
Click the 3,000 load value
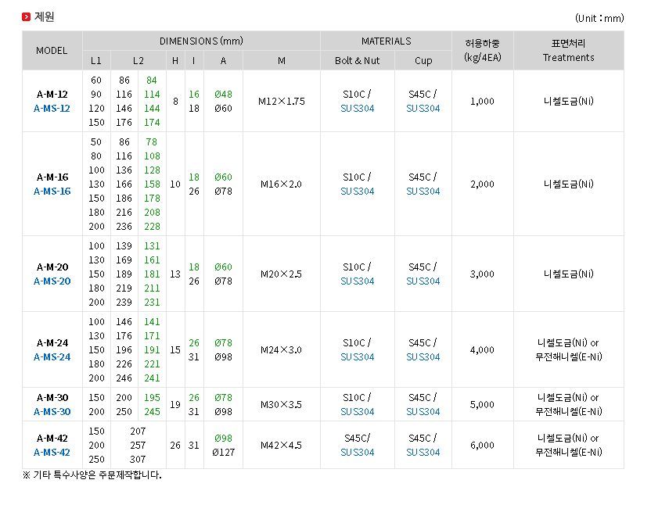point(482,274)
